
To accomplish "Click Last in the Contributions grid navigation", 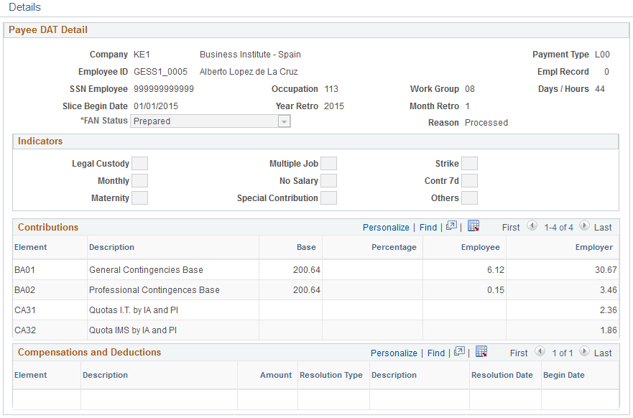I will coord(602,226).
